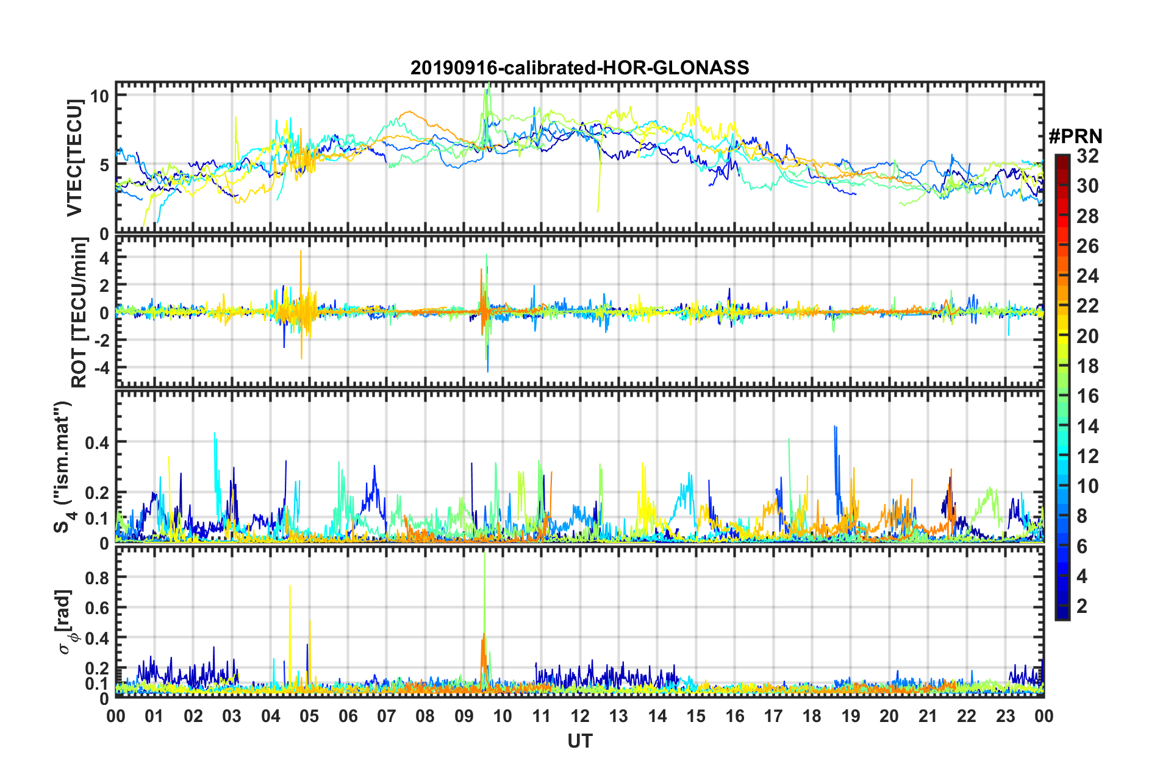Click the #PRN colorbar title
Image resolution: width=1160 pixels, height=775 pixels.
[1075, 136]
